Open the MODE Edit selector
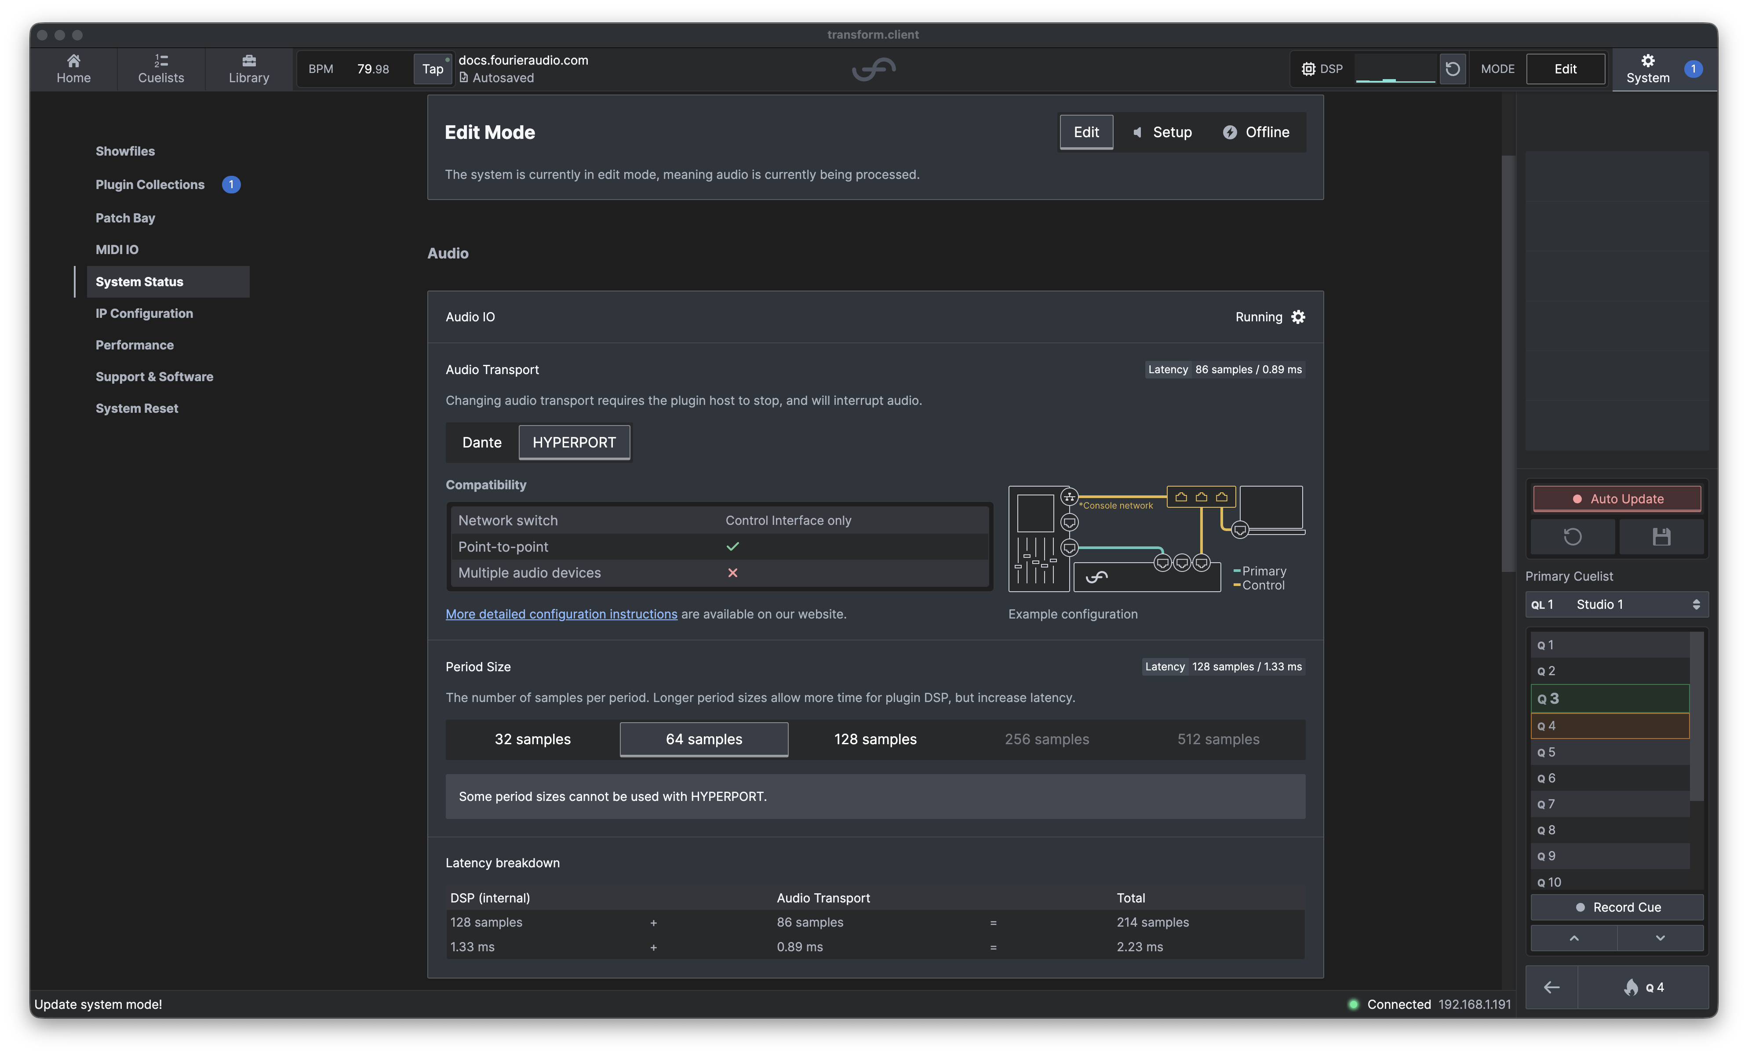The image size is (1748, 1055). (x=1565, y=69)
